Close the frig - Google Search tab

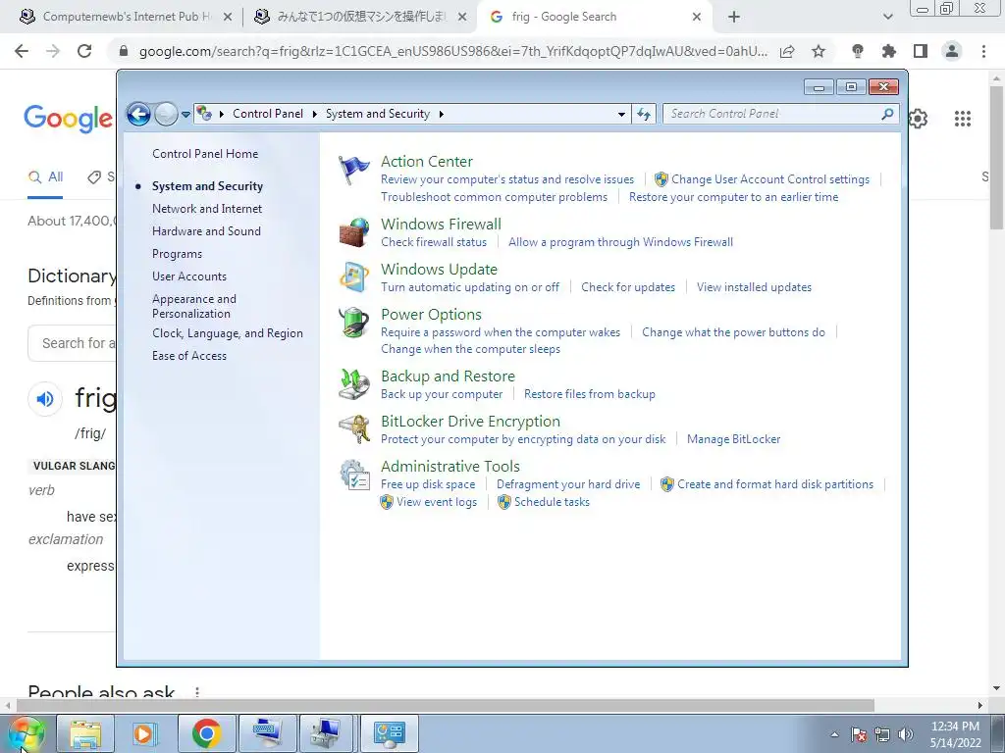697,17
